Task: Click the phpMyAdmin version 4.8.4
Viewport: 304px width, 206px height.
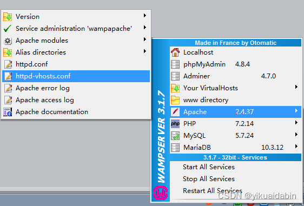Action: click(x=242, y=64)
